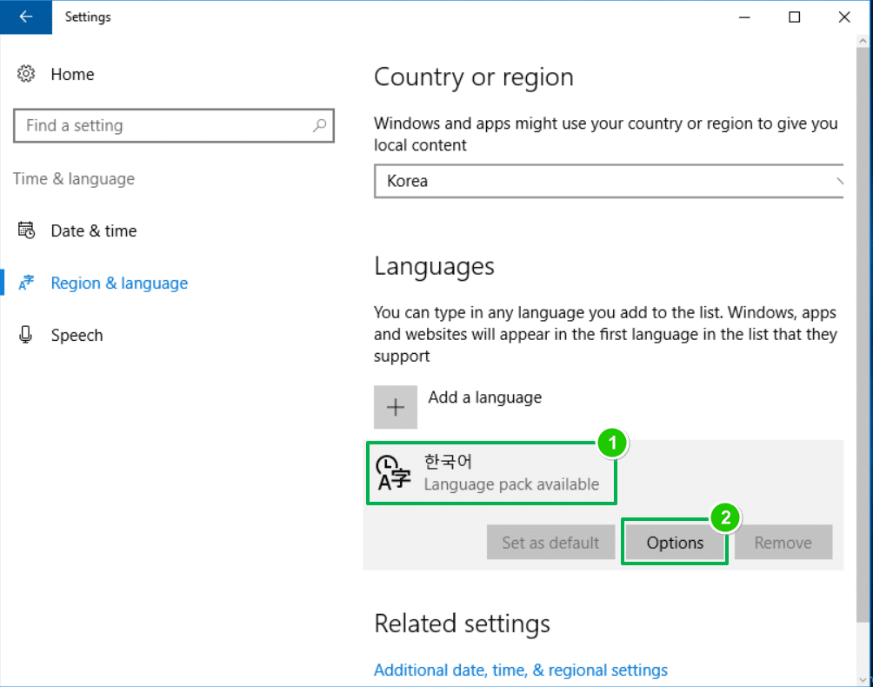Click the vertical scrollbar thumb
The image size is (873, 687).
[863, 335]
